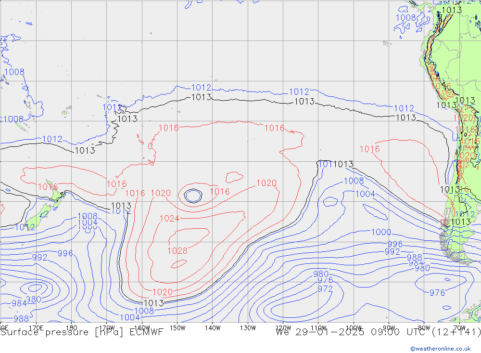Select the 150W longitude label
This screenshot has width=481, height=353.
[x=177, y=327]
